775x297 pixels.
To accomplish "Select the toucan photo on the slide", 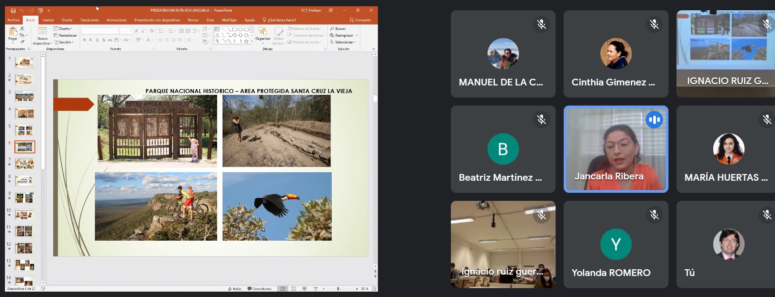I will [277, 206].
